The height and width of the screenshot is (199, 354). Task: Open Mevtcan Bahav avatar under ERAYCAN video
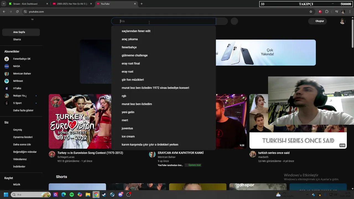(x=152, y=154)
